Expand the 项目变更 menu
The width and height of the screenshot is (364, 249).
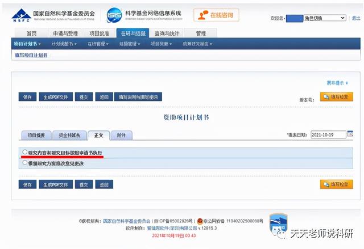tap(162, 44)
